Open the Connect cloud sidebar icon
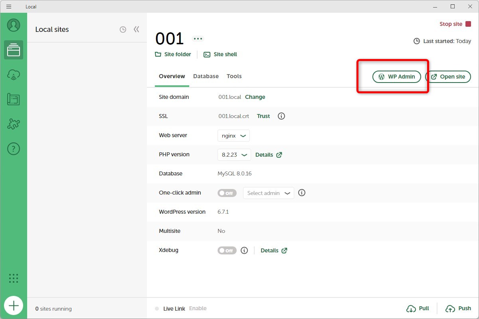The image size is (479, 319). [14, 75]
